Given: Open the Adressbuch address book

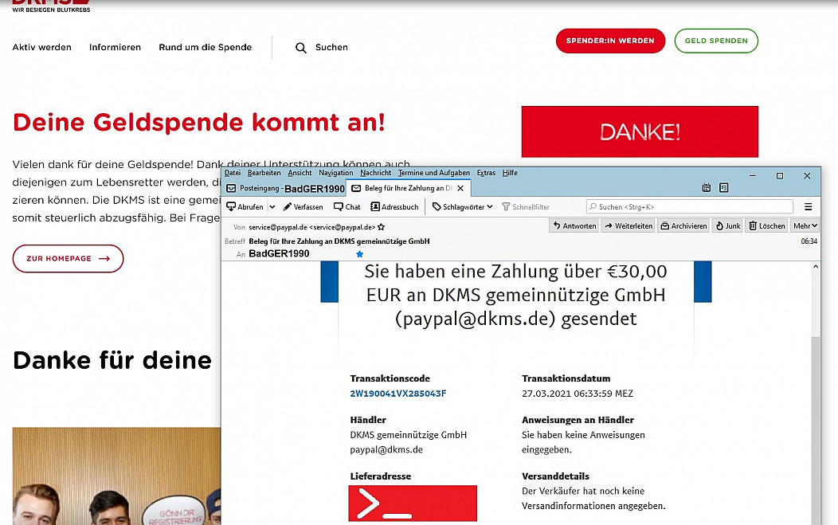Looking at the screenshot, I should (x=394, y=207).
